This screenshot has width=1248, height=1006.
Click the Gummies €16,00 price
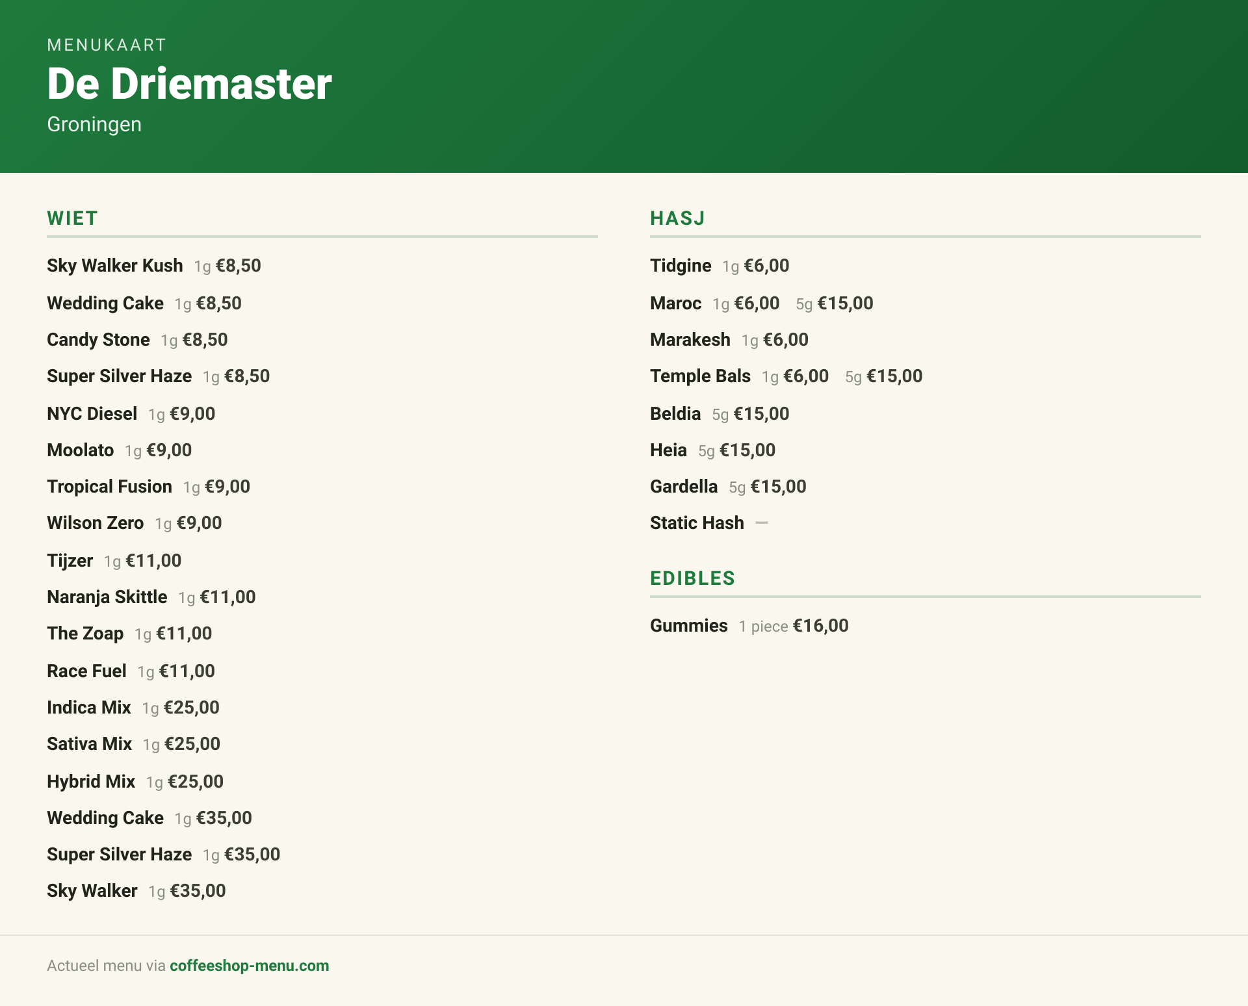click(821, 626)
